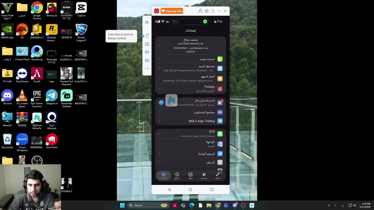Open TeamViewer desktop shortcut
Image resolution: width=374 pixels, height=210 pixels.
(x=22, y=76)
